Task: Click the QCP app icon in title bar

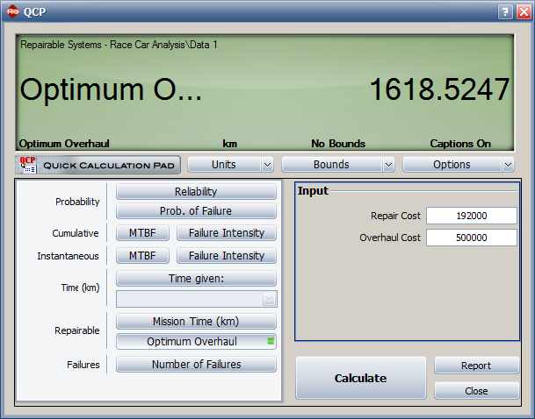Action: point(12,11)
